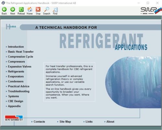Go to the Systems chapter
Screen dimensions: 162x130
tap(14, 96)
